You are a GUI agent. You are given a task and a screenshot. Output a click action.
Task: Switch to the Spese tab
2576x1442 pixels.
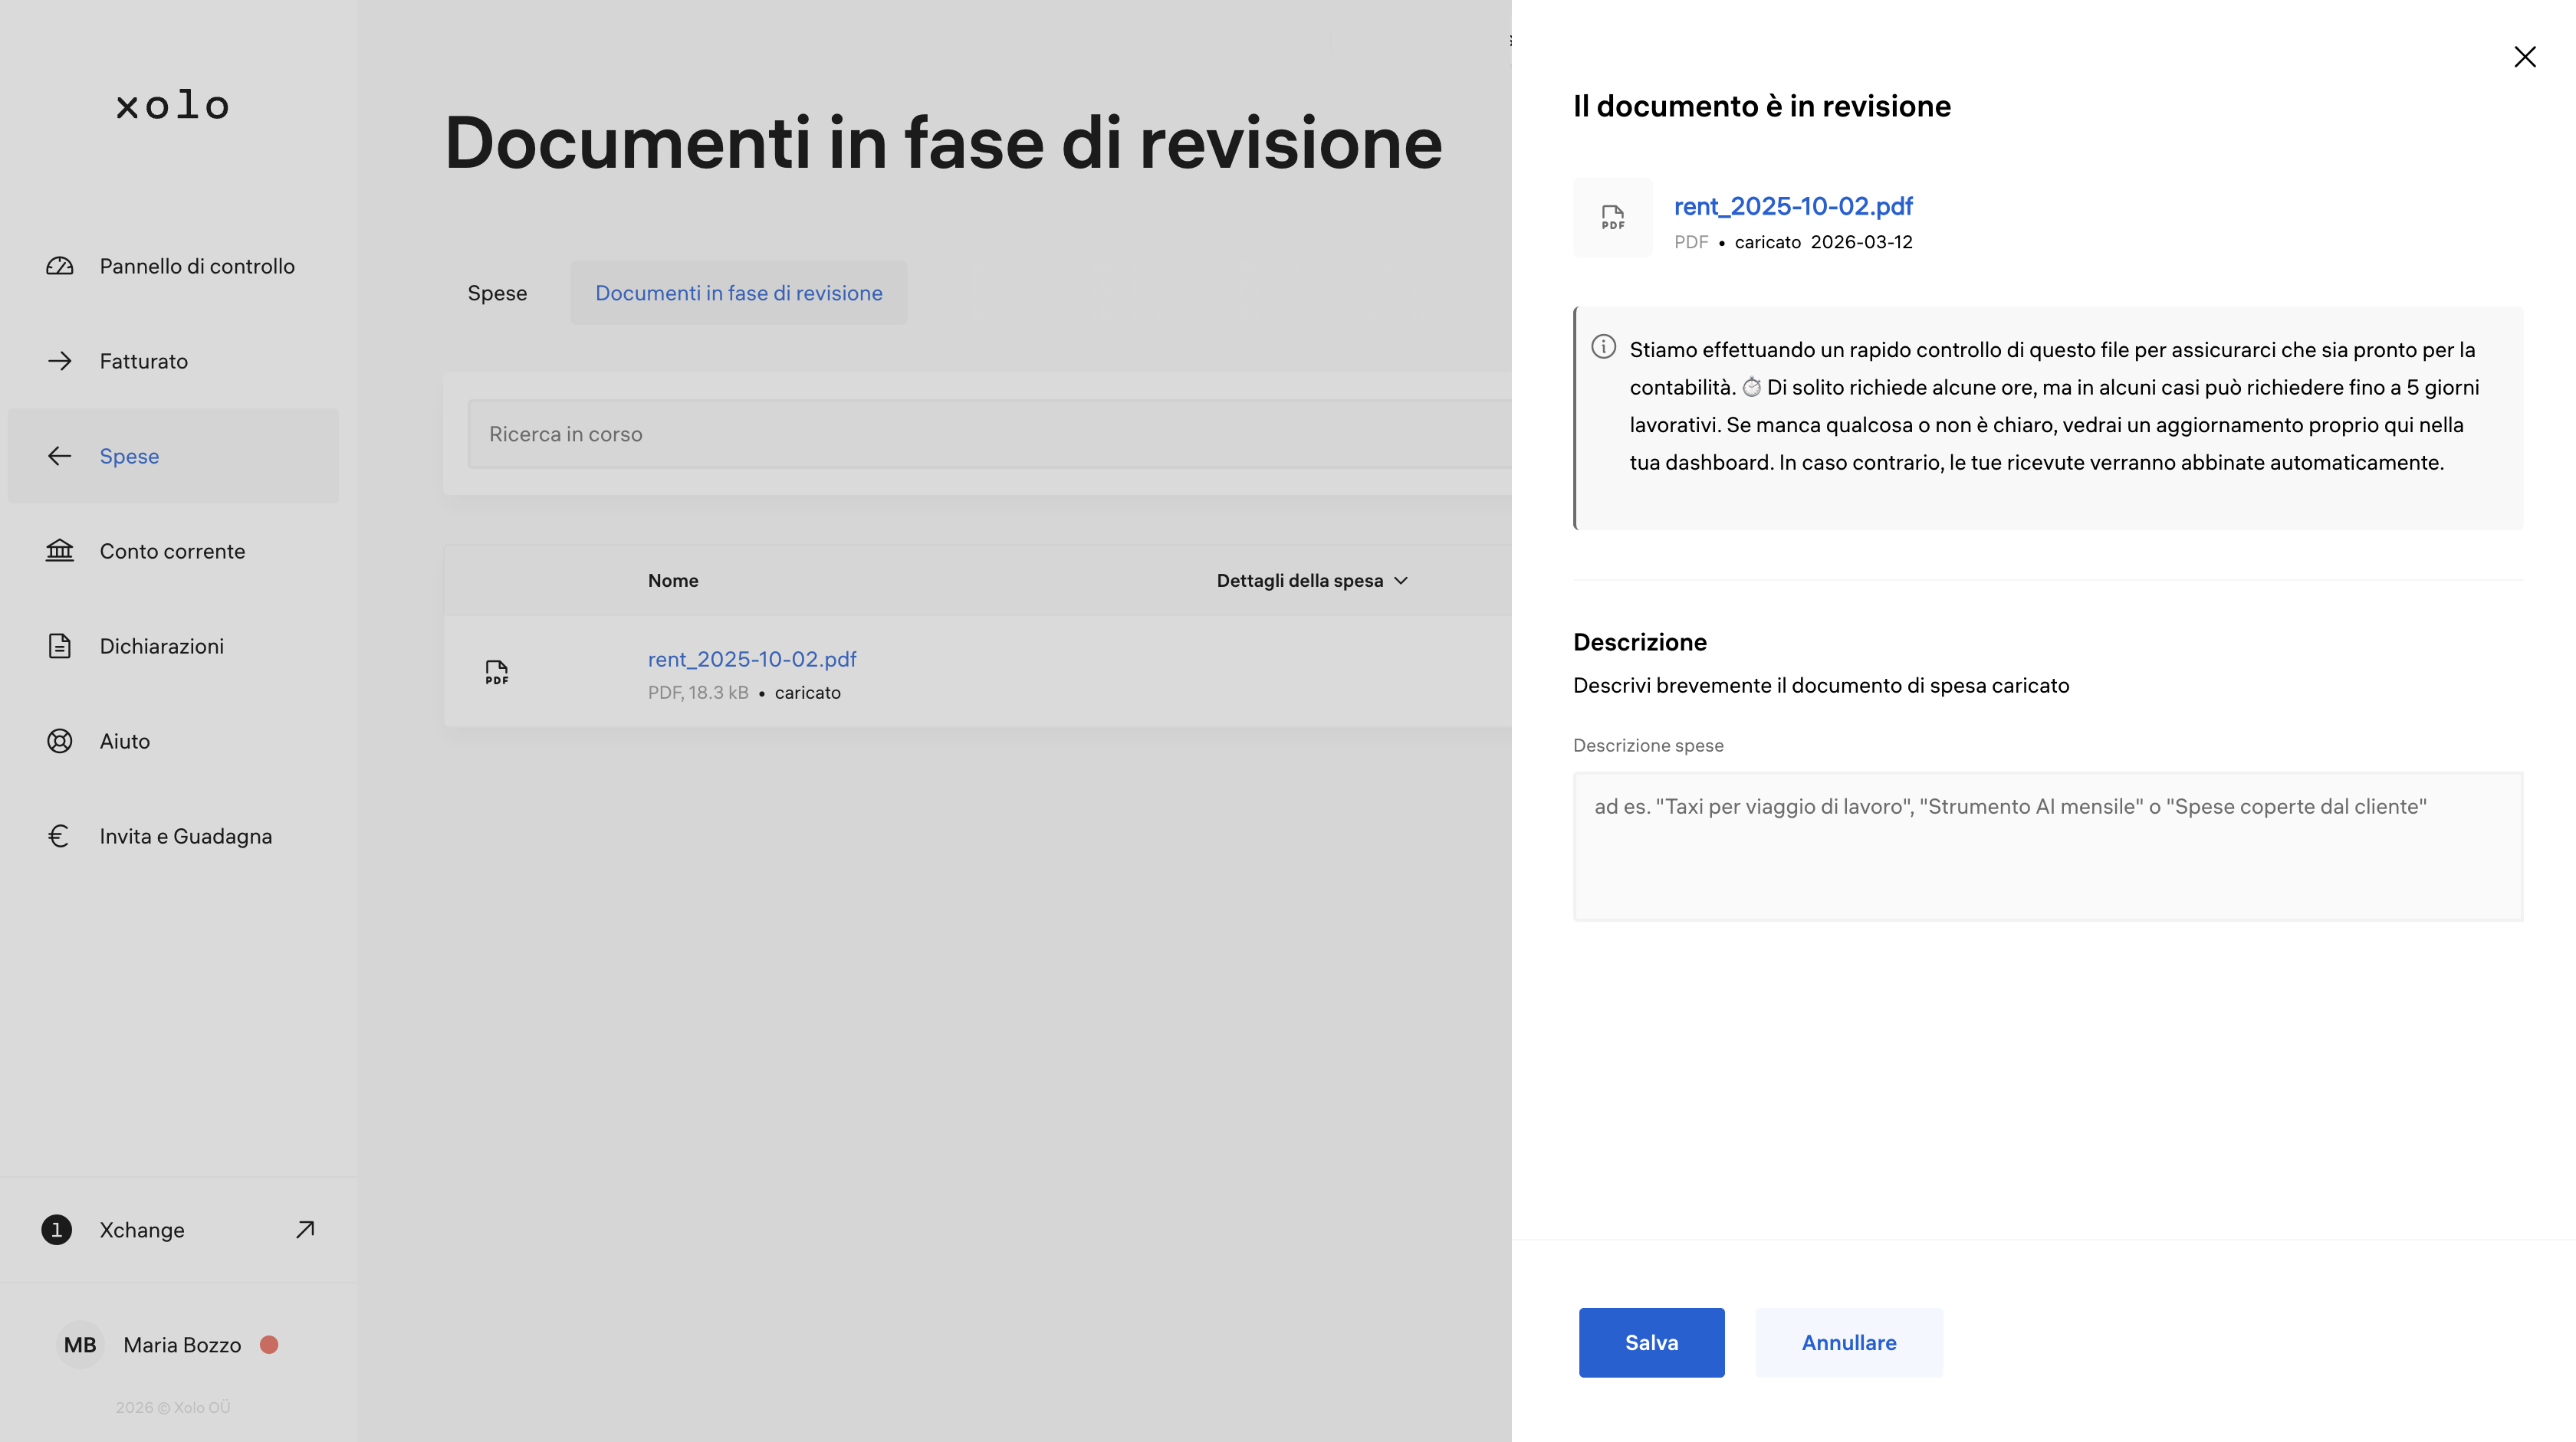point(497,292)
